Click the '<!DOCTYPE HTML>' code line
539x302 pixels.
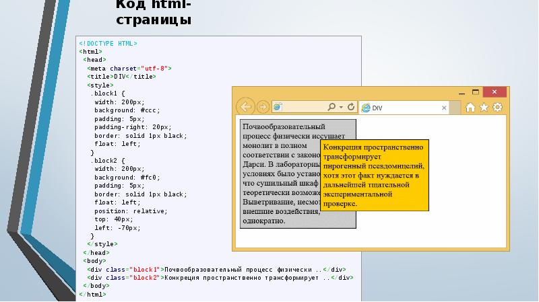pyautogui.click(x=108, y=44)
